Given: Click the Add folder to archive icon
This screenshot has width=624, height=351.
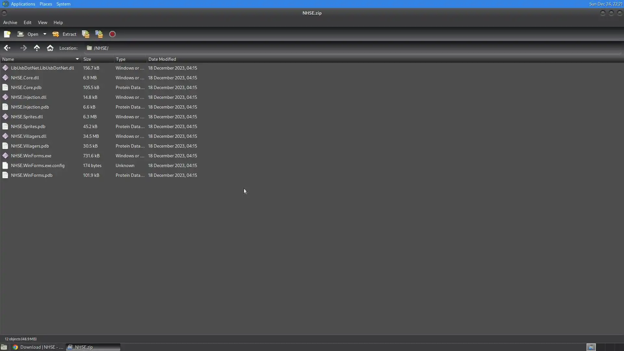Looking at the screenshot, I should (x=99, y=34).
